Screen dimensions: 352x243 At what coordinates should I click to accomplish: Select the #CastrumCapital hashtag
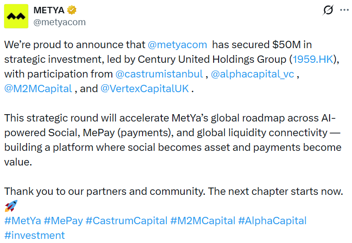click(126, 221)
